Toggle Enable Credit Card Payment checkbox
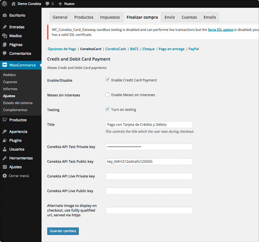The image size is (259, 242). click(107, 80)
